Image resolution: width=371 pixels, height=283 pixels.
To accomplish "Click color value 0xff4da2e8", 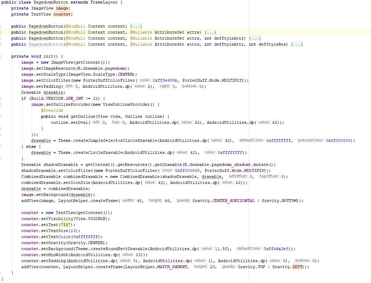I will pyautogui.click(x=276, y=249).
